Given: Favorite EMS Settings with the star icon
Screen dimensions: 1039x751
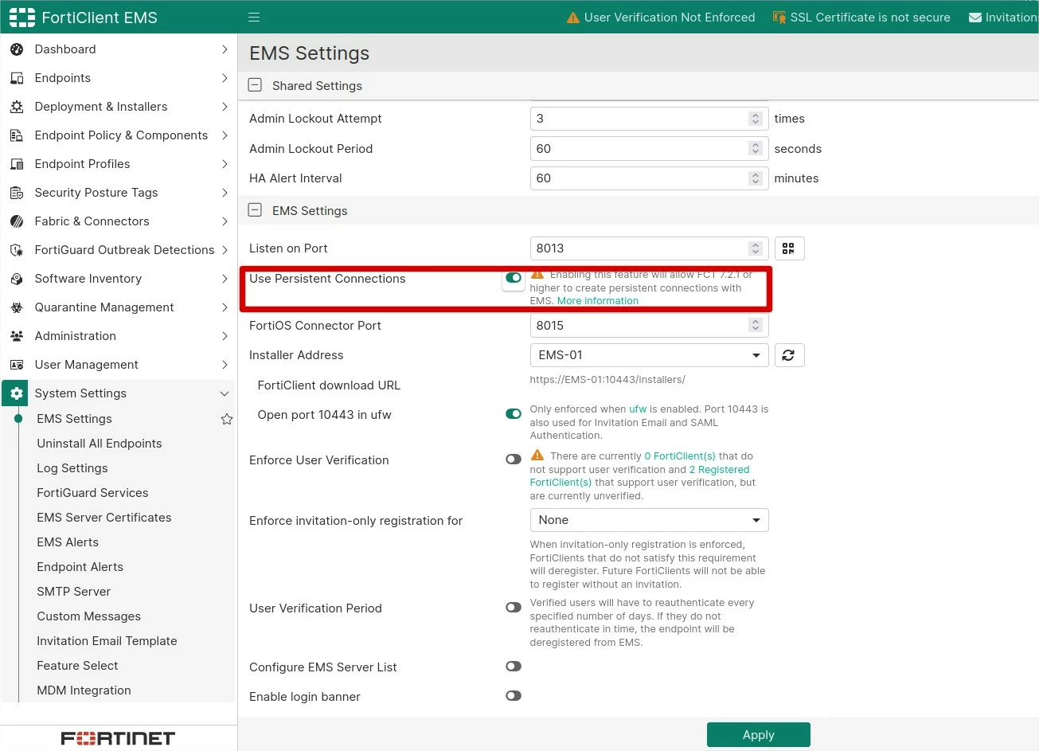Looking at the screenshot, I should coord(227,419).
